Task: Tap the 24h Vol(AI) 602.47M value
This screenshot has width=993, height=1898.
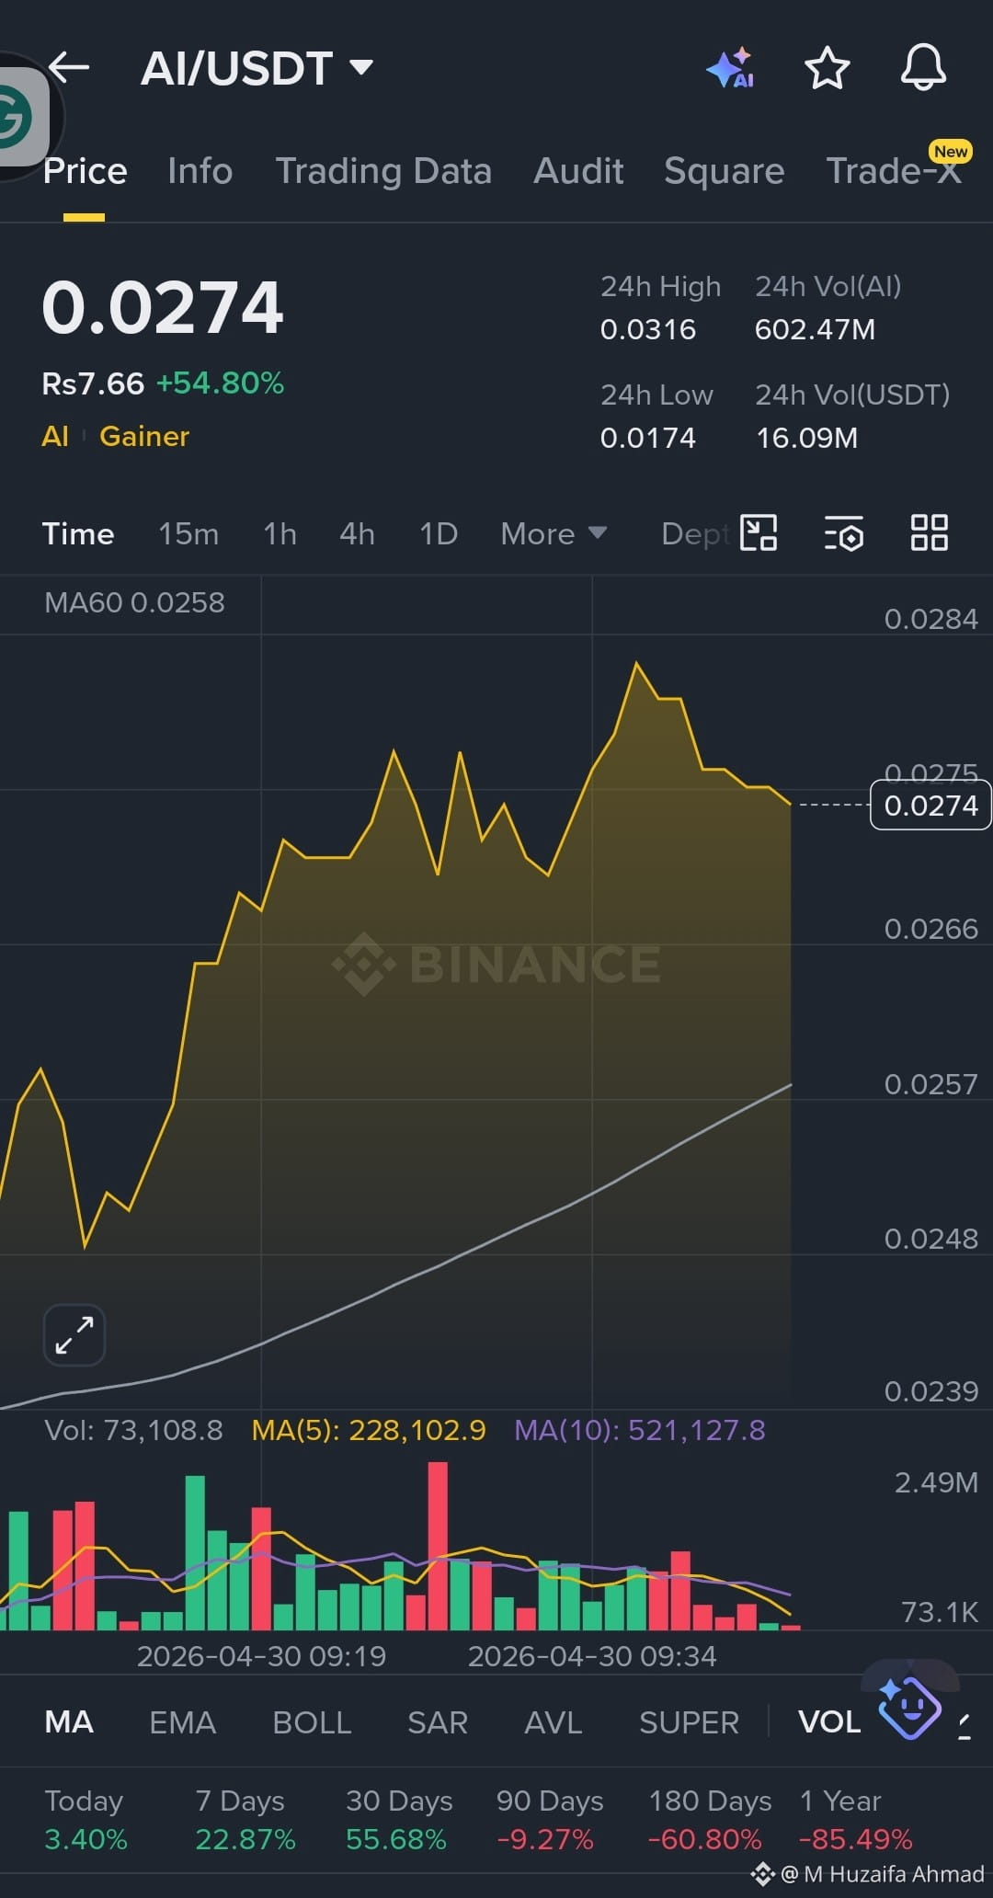Action: pyautogui.click(x=815, y=329)
